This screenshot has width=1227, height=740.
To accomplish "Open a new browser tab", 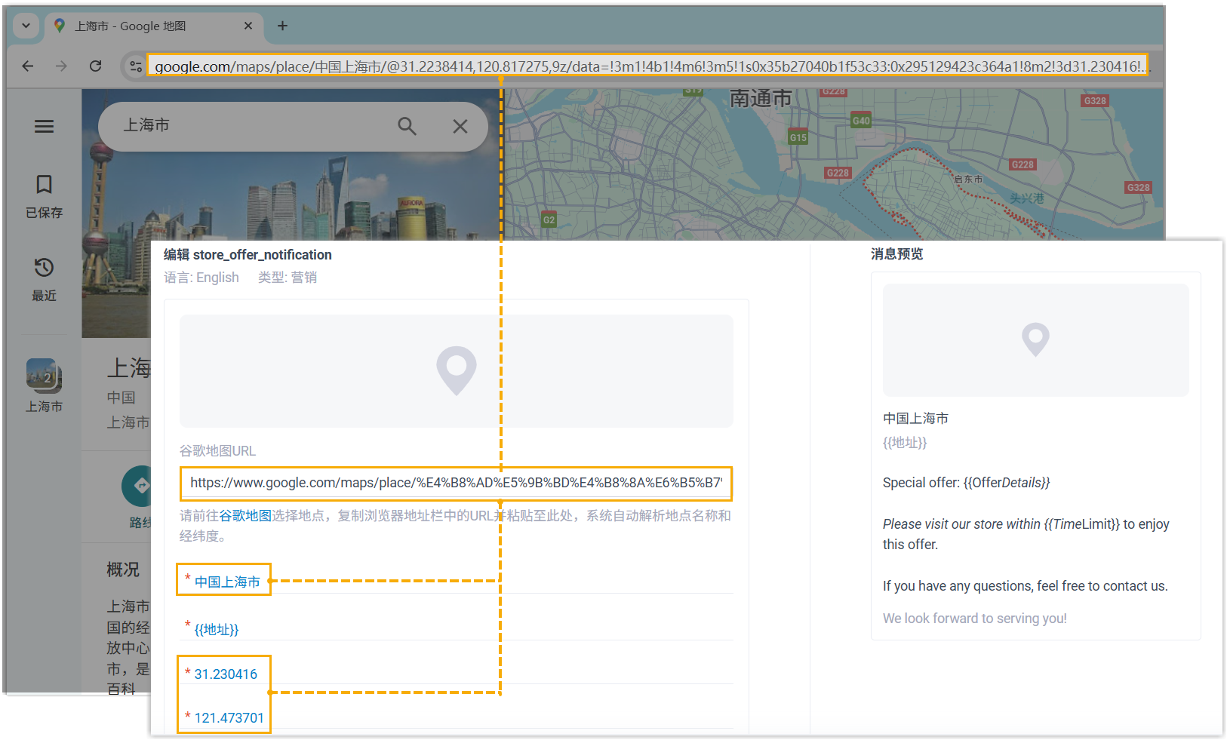I will pos(282,26).
